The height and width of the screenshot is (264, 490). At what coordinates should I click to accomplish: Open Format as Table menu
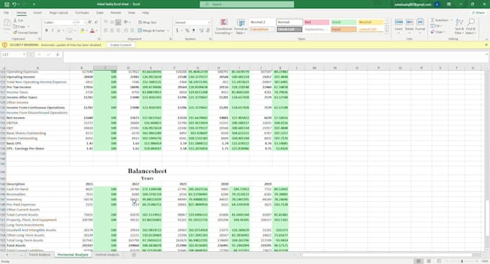241,27
